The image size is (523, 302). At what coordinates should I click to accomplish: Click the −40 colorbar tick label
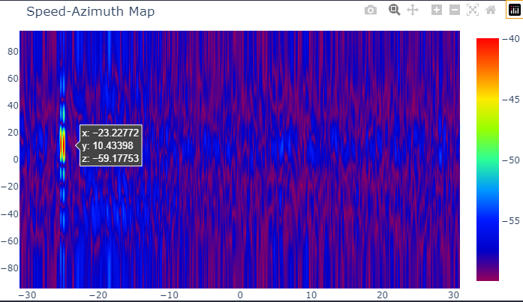pos(511,39)
